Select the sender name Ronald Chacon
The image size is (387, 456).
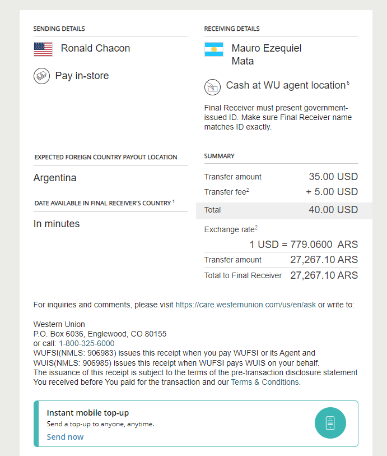click(x=95, y=48)
